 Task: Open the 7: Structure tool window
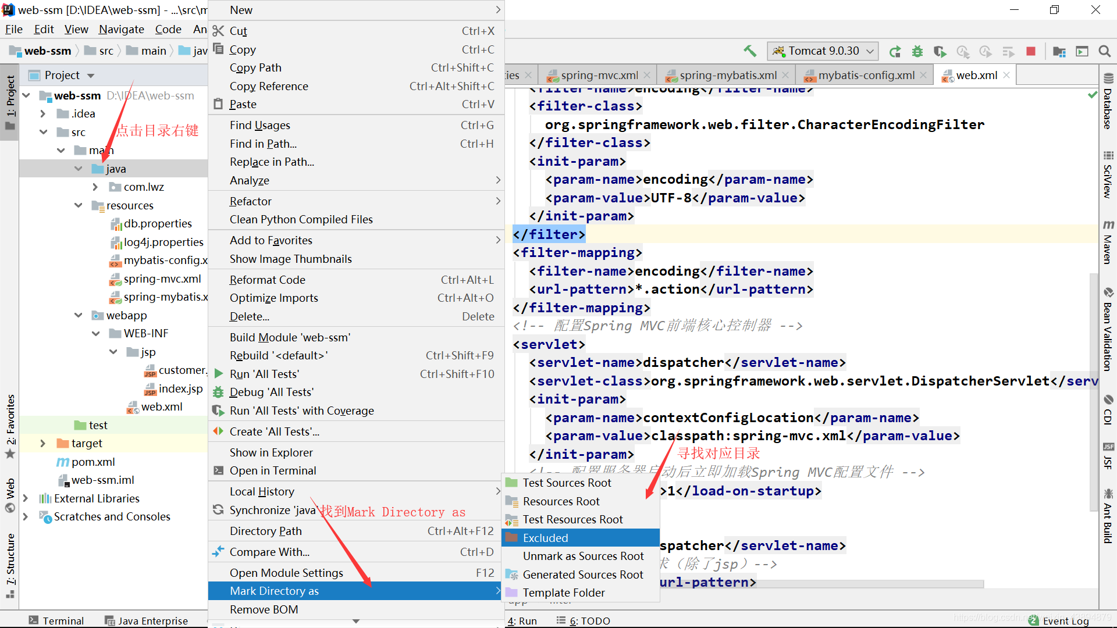click(10, 565)
